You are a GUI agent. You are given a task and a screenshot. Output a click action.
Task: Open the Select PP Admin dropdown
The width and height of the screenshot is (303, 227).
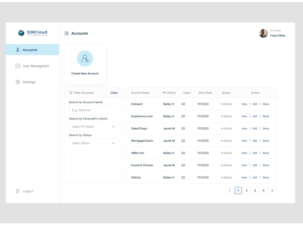click(x=94, y=127)
